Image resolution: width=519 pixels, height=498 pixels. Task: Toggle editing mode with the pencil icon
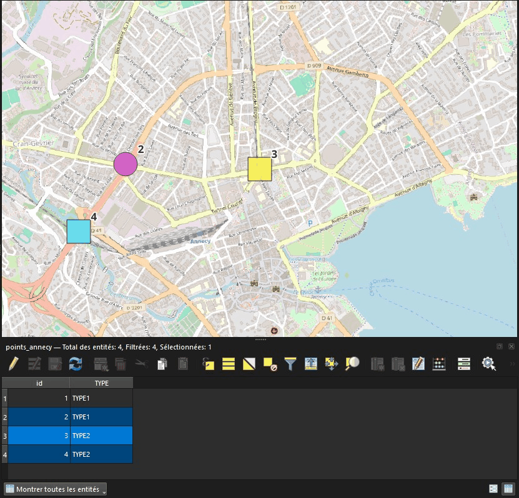[13, 364]
